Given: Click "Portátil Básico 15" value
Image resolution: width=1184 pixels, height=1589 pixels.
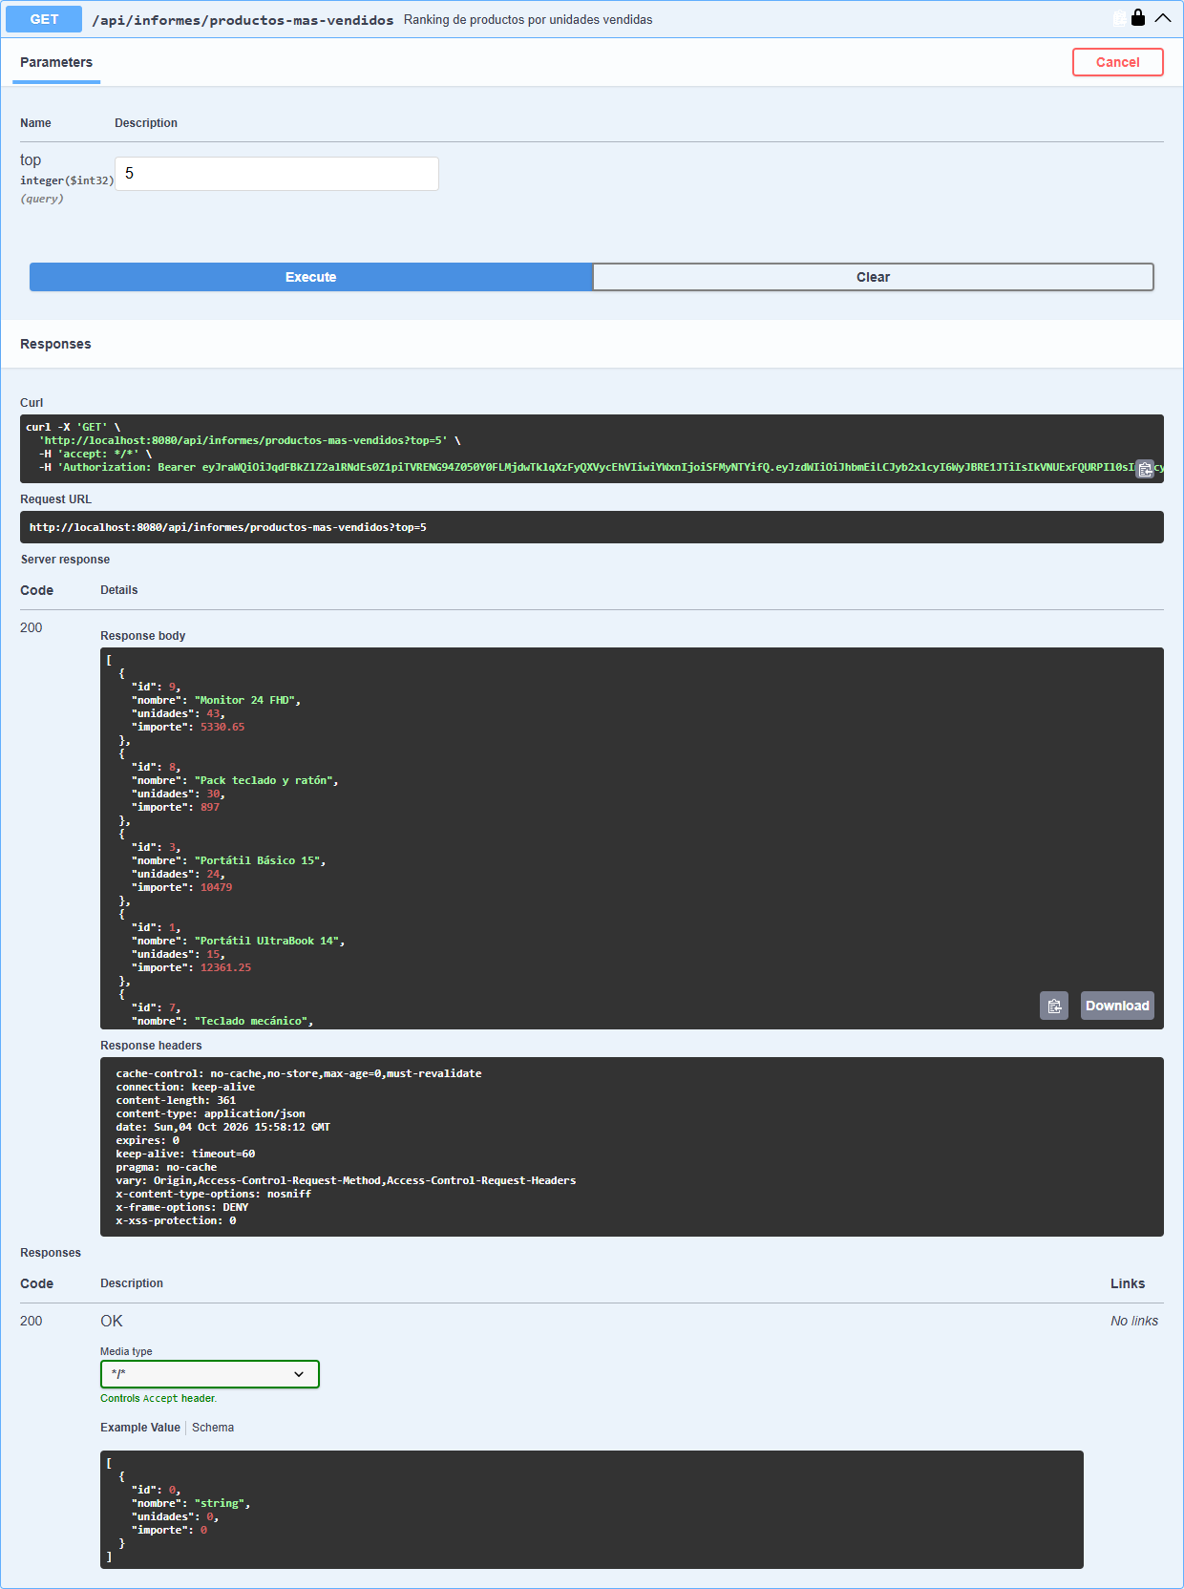Looking at the screenshot, I should point(258,860).
